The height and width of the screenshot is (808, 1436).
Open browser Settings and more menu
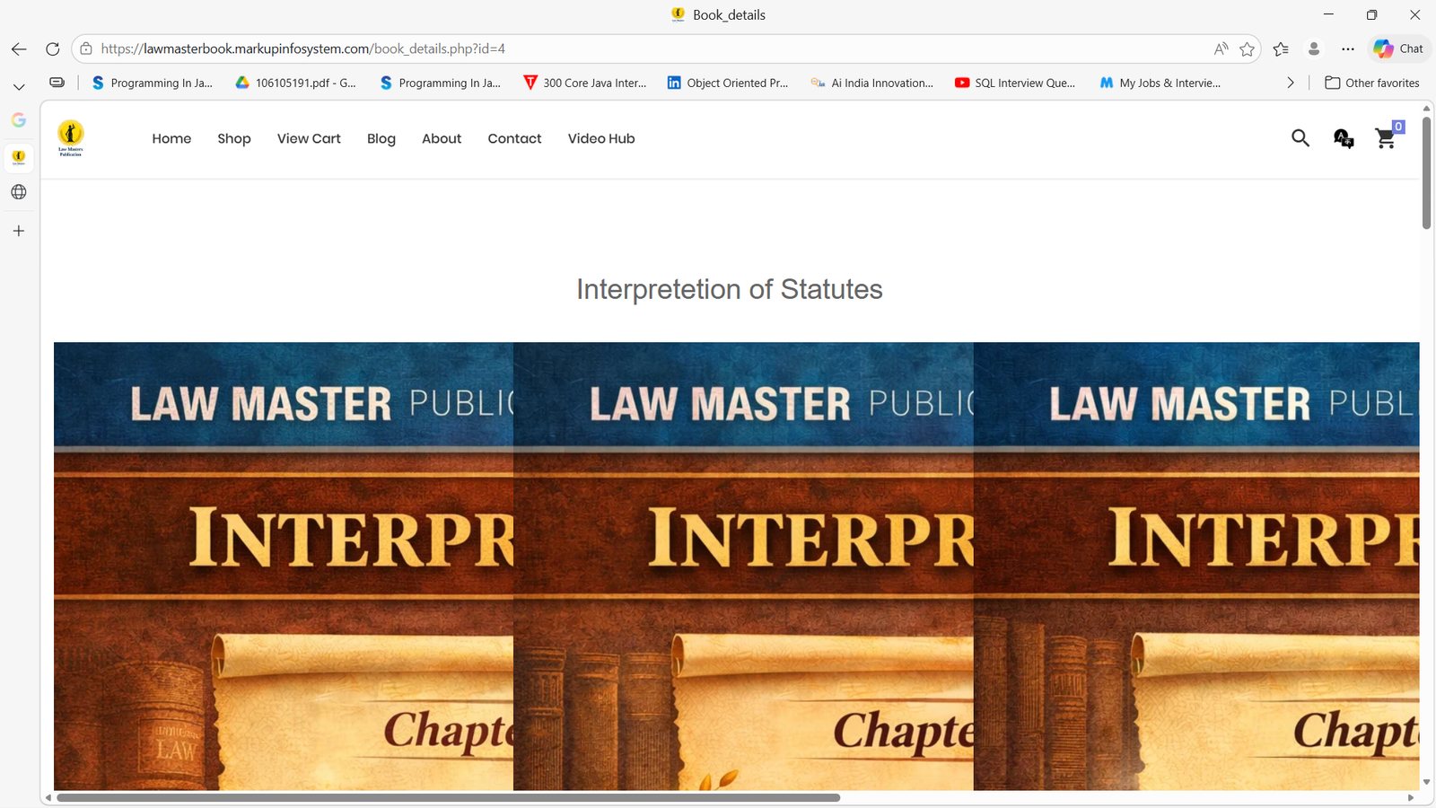1348,49
